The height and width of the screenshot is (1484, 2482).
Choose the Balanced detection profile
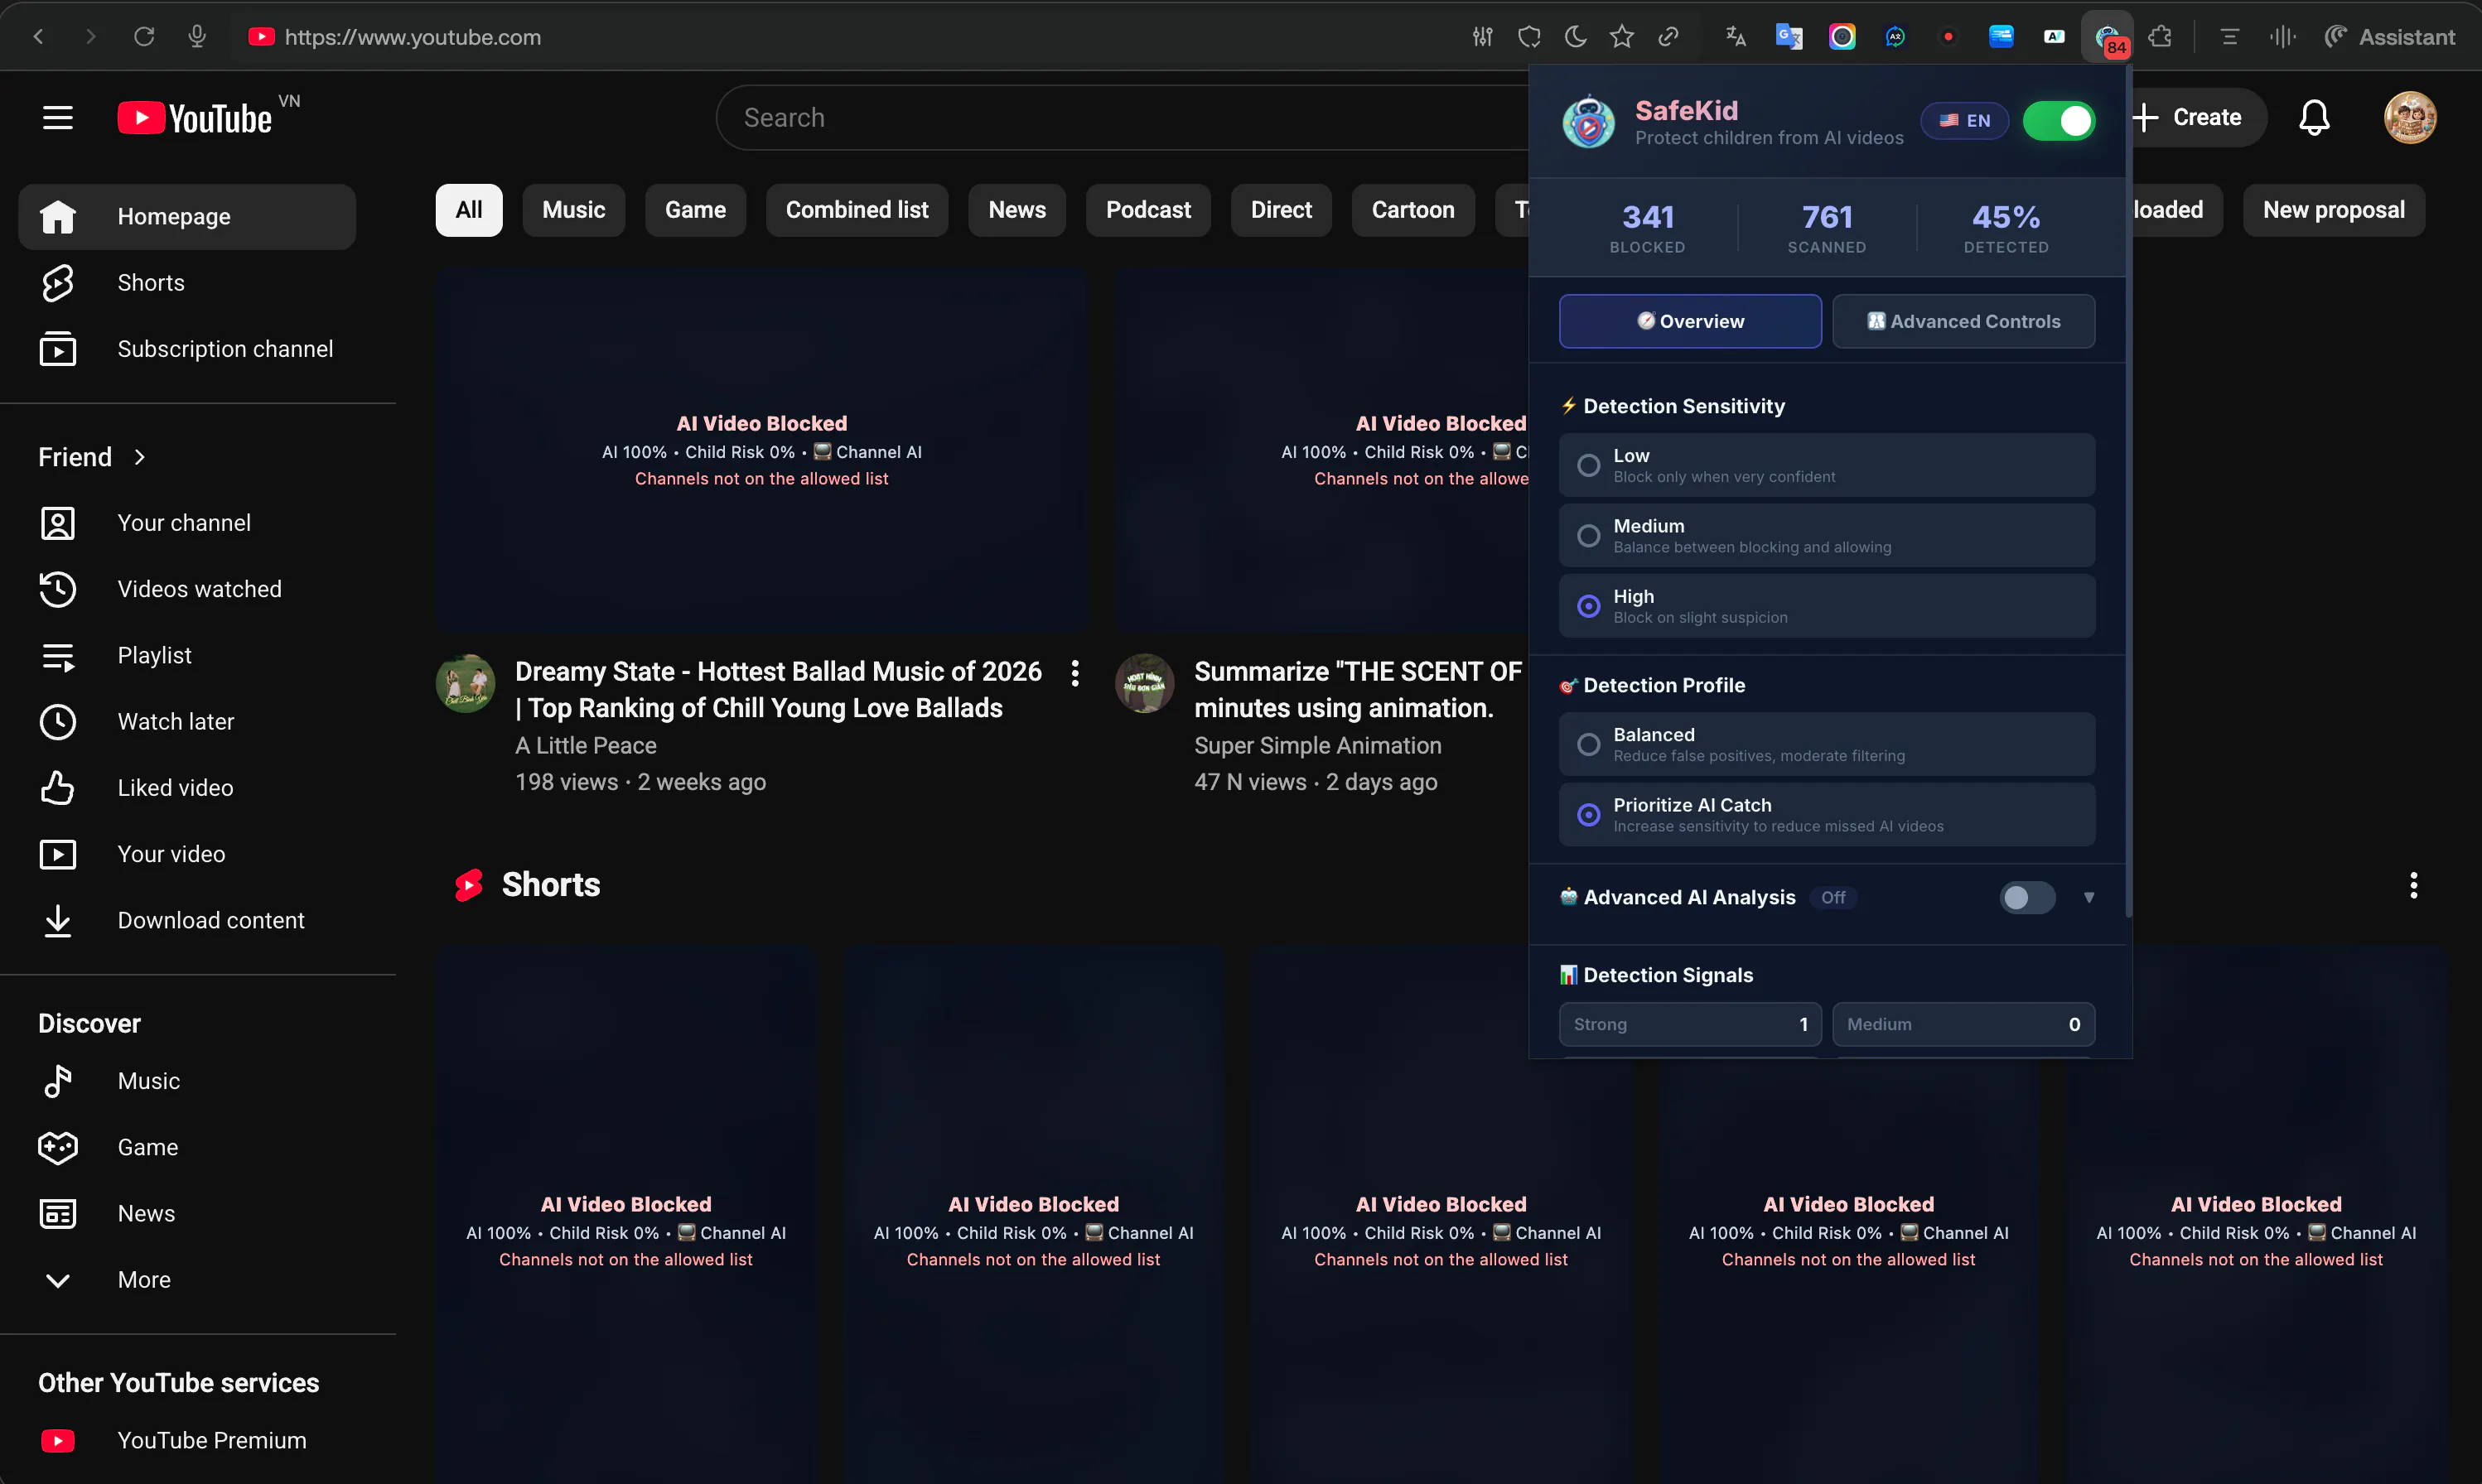tap(1827, 744)
